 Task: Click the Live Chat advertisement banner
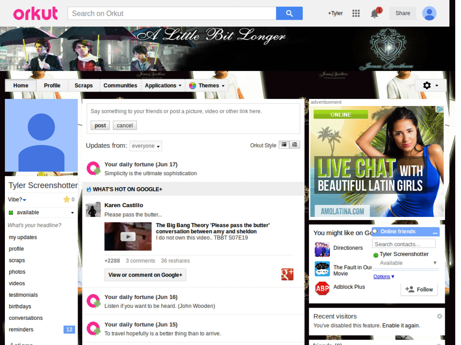377,162
